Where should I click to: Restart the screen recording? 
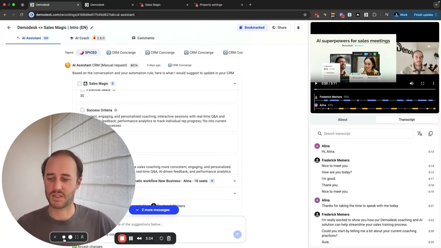tap(161, 238)
